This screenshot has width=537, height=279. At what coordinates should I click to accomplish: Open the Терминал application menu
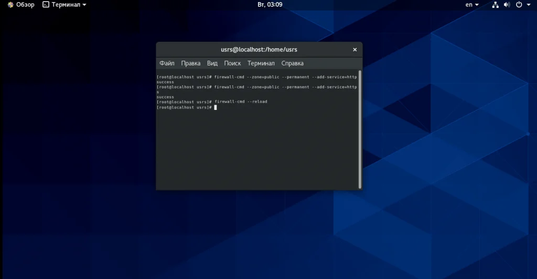click(65, 5)
